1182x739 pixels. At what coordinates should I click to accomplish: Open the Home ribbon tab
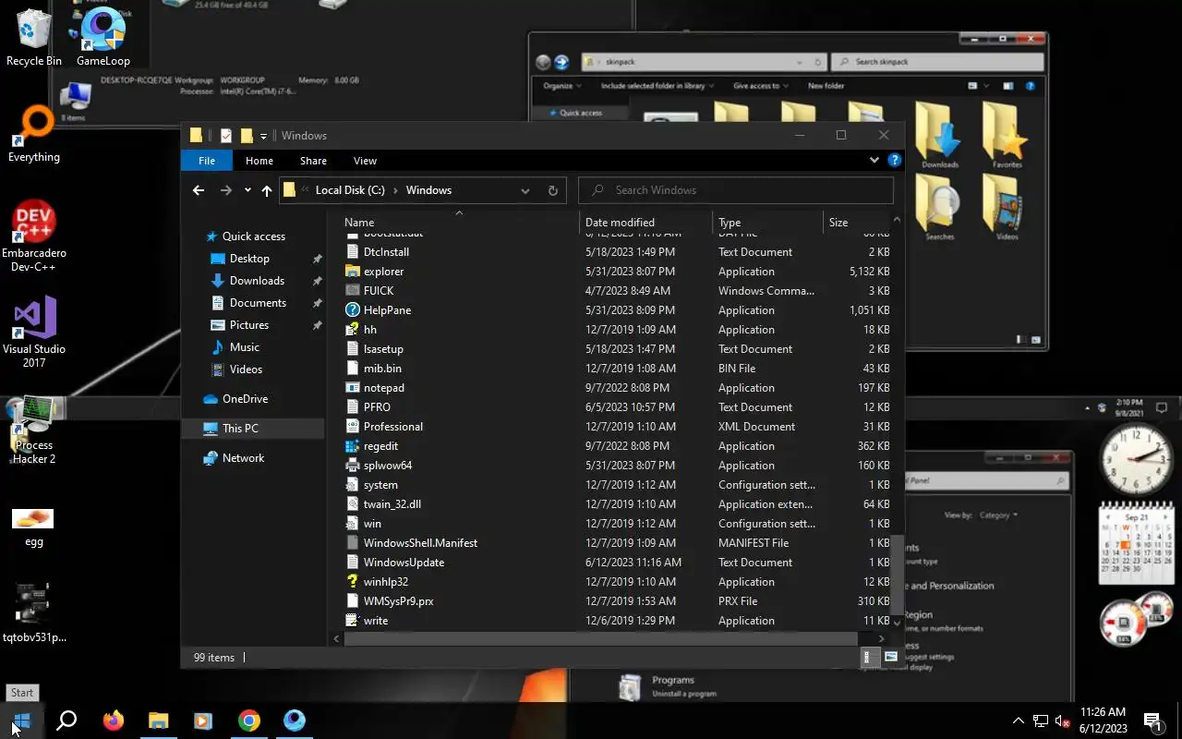(x=259, y=161)
